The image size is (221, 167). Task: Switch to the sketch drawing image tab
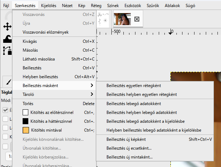coord(103,19)
